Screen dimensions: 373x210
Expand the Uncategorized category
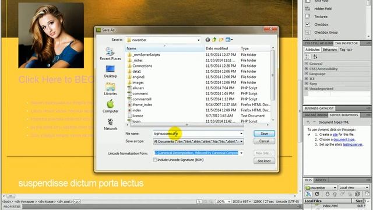coord(306,89)
